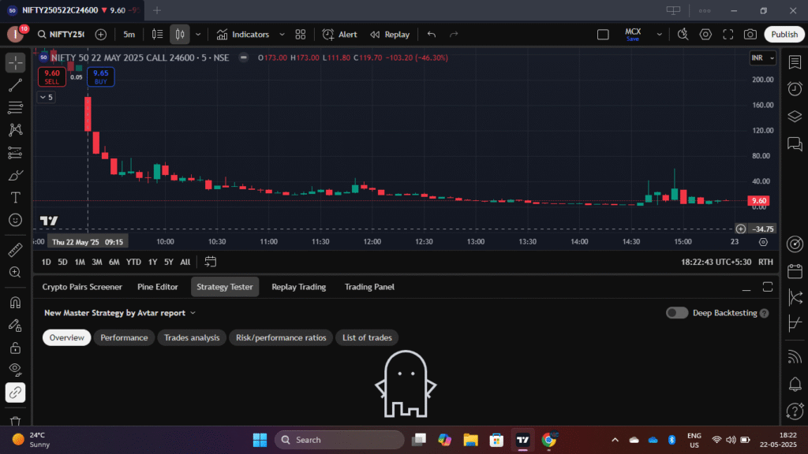Toggle stay in drawing mode
808x454 pixels.
[16, 326]
